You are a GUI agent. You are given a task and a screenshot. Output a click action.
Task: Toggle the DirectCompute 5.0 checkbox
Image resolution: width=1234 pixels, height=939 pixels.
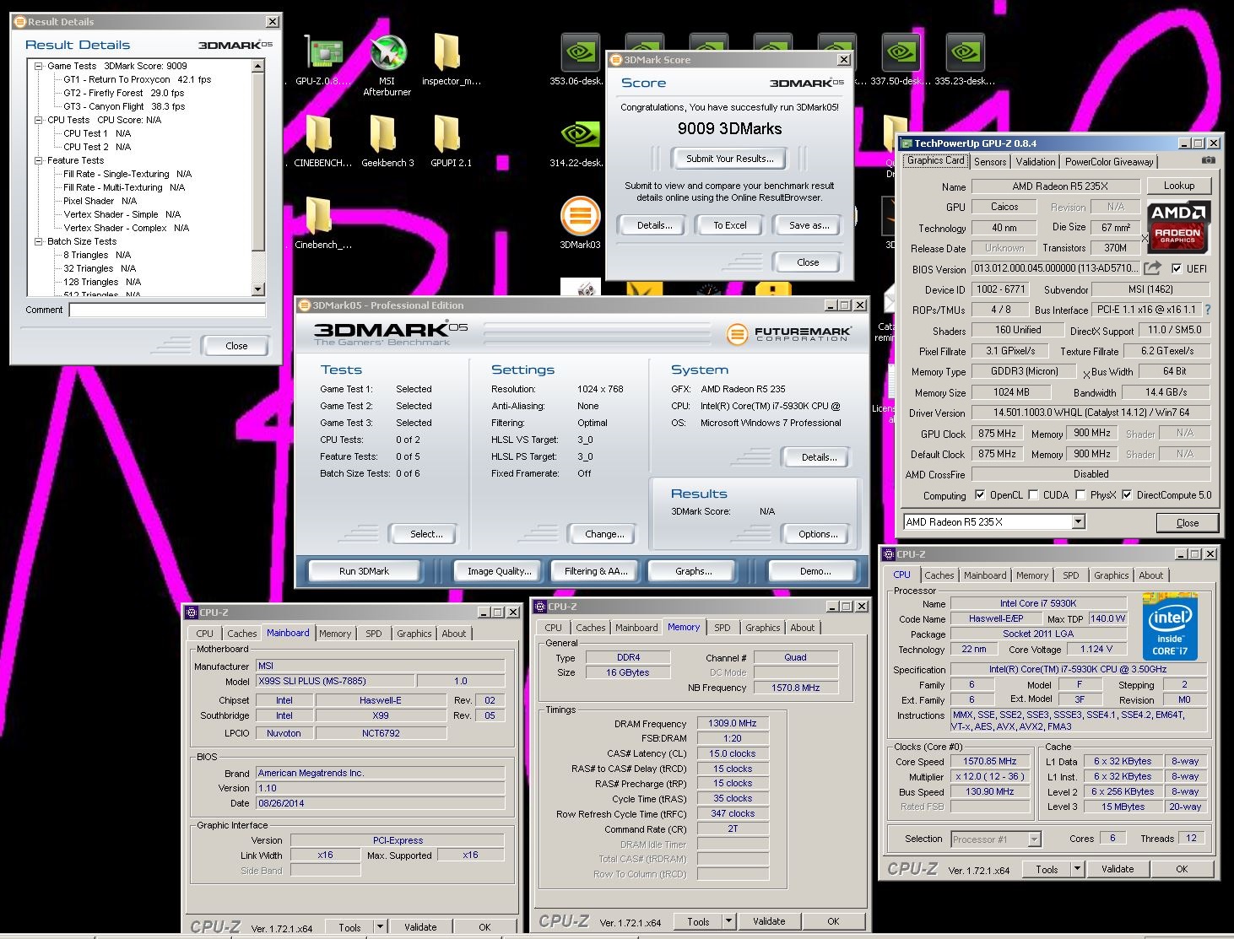(x=1126, y=495)
